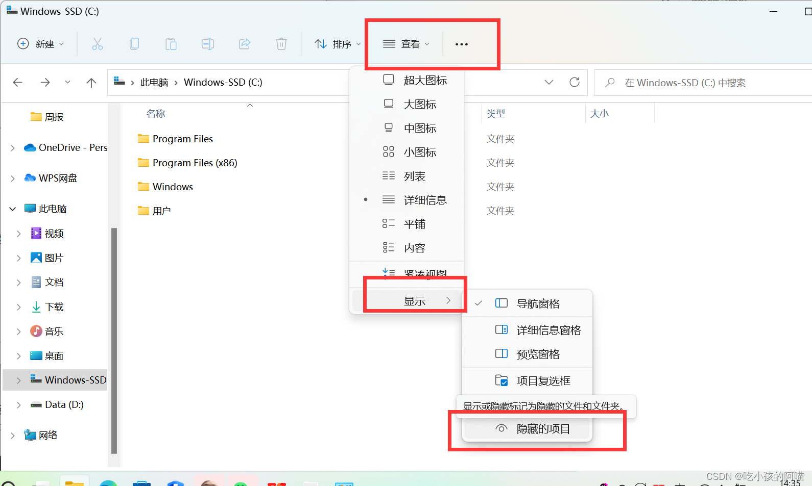Open the 查看 view menu
This screenshot has height=486, width=812.
pyautogui.click(x=406, y=44)
